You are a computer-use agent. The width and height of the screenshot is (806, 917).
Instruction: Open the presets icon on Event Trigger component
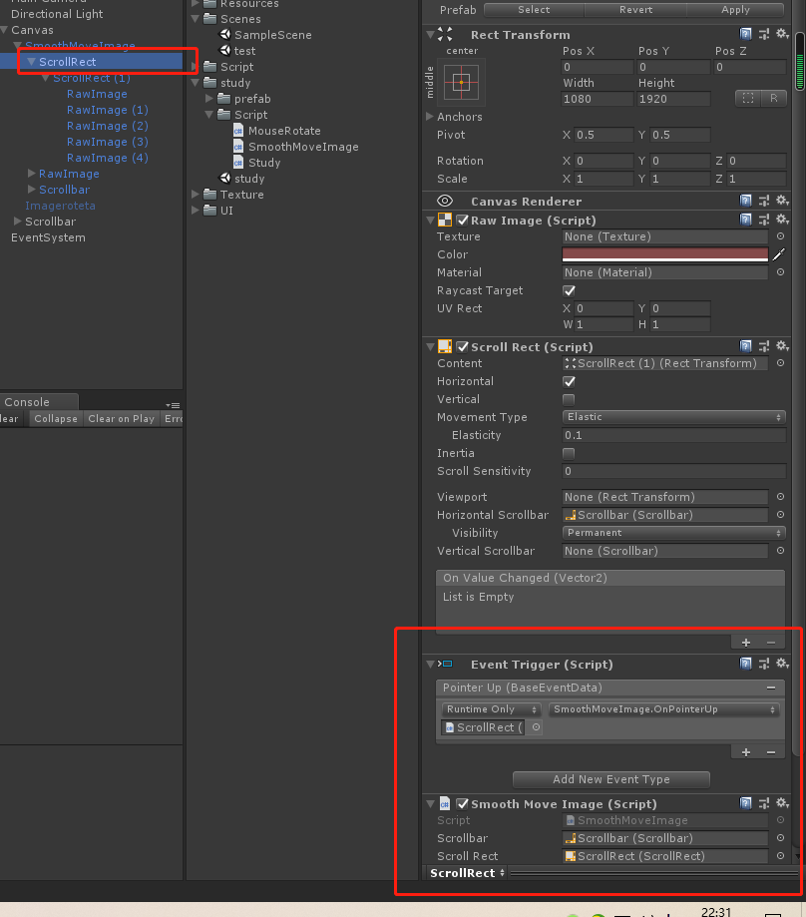pos(765,664)
